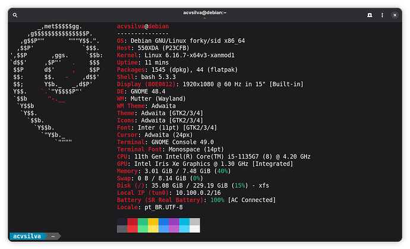Click the Terminal Font Monospace (14pt) line

pos(171,149)
